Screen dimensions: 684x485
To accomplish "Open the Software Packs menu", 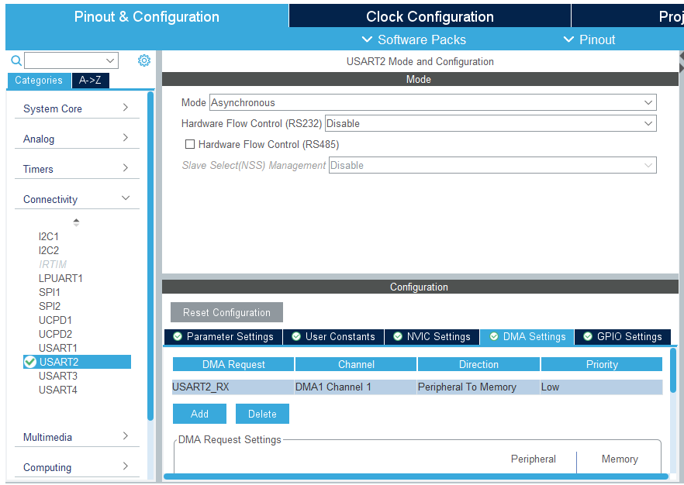I will 414,40.
